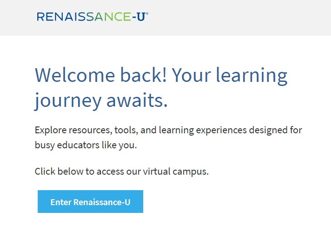This screenshot has width=331, height=237.
Task: Click the "Welcome back!" heading text
Action: 95,75
